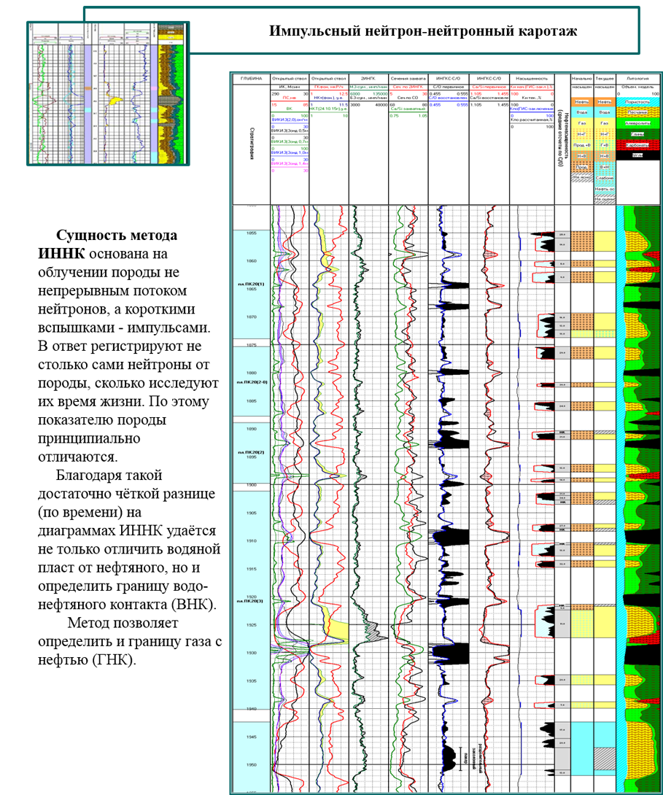Screen dimensions: 663x795
Task: Click the formation label 'пл.ПК20(2)'
Action: 251,451
